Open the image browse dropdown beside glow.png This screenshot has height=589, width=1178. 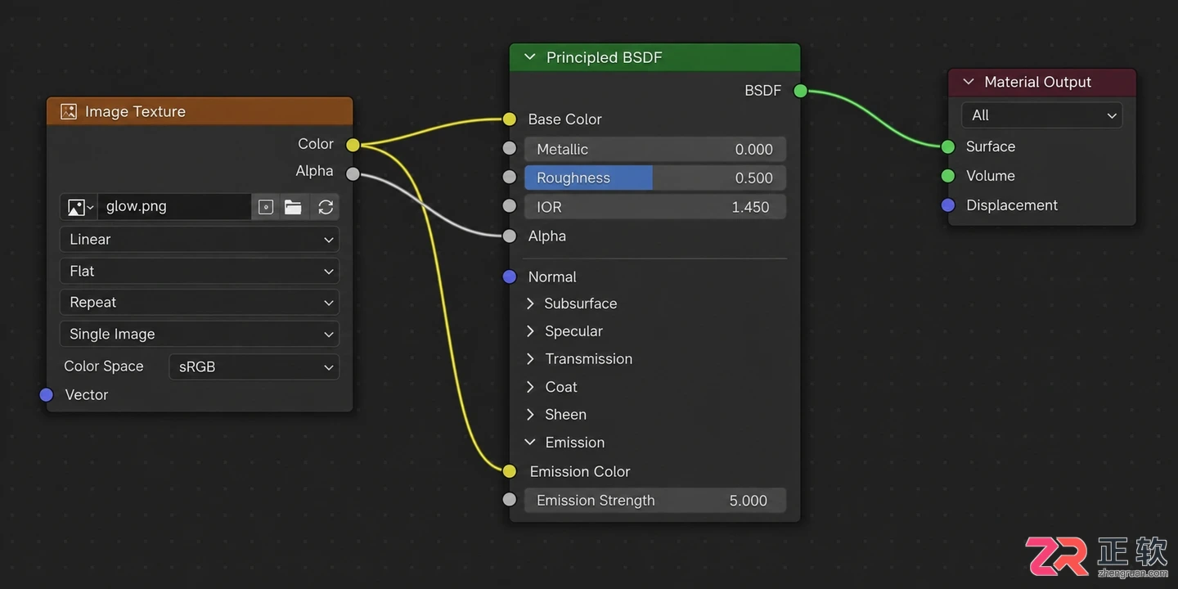[79, 207]
